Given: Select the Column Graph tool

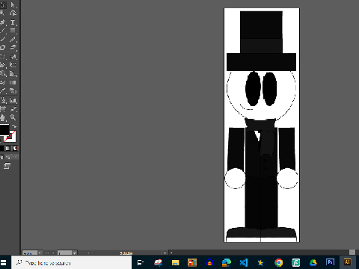Looking at the screenshot, I should [13, 100].
